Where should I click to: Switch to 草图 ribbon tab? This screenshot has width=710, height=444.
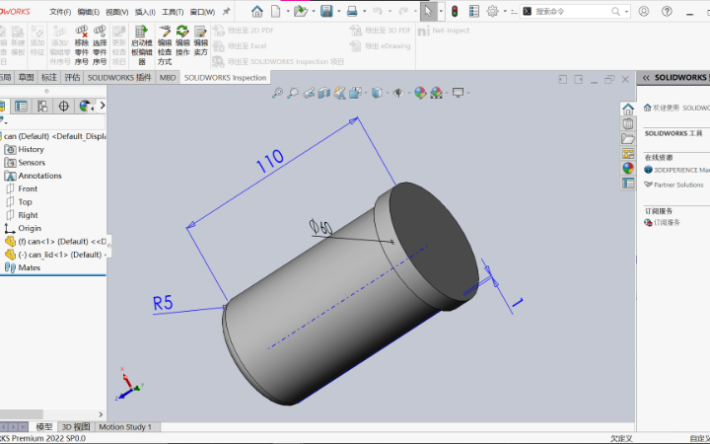[27, 78]
